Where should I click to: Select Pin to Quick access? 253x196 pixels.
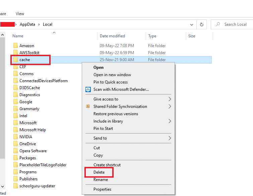111,82
